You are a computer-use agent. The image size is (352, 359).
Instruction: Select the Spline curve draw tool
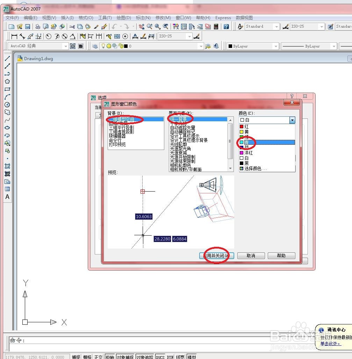7,120
